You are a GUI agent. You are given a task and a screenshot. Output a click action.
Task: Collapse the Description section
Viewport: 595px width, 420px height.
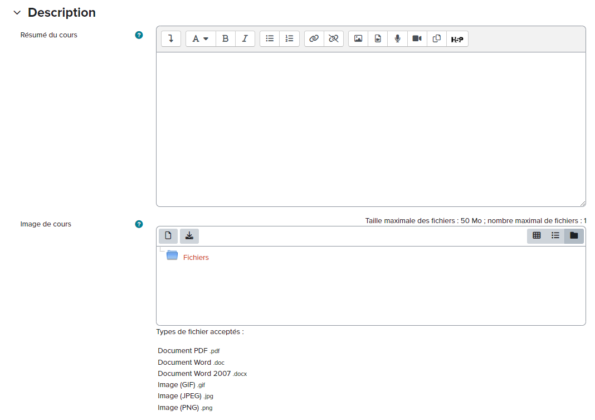17,13
